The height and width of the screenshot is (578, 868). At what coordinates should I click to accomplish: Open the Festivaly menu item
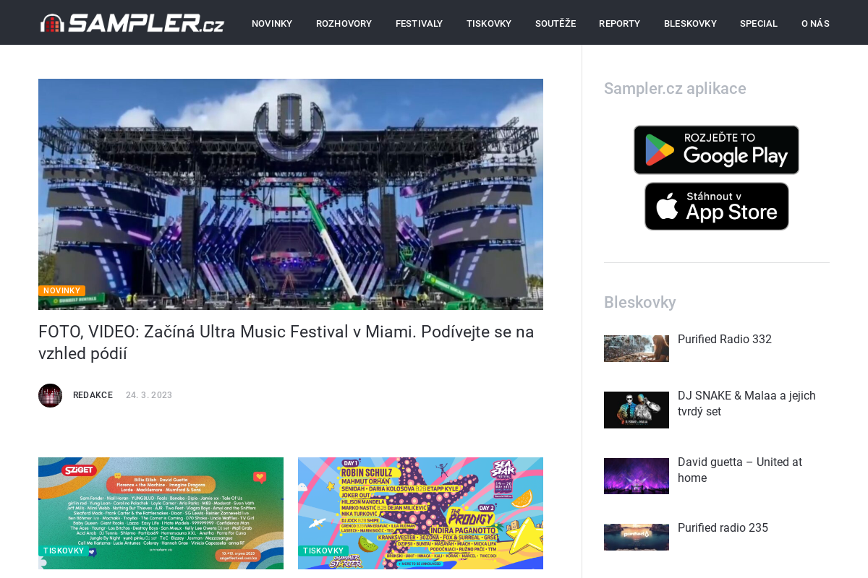(x=419, y=23)
